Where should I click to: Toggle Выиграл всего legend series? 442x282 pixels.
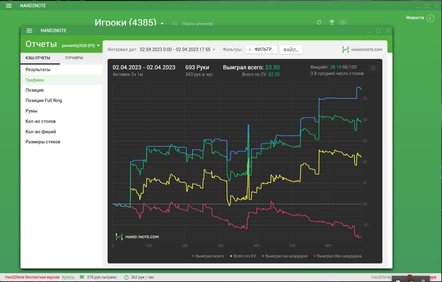tap(208, 256)
